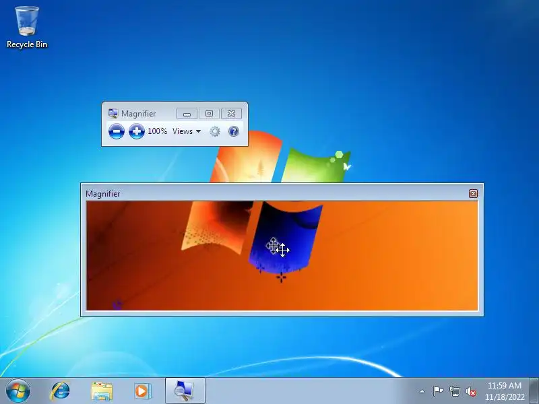
Task: Close the Magnifier toolbar window
Action: [231, 114]
